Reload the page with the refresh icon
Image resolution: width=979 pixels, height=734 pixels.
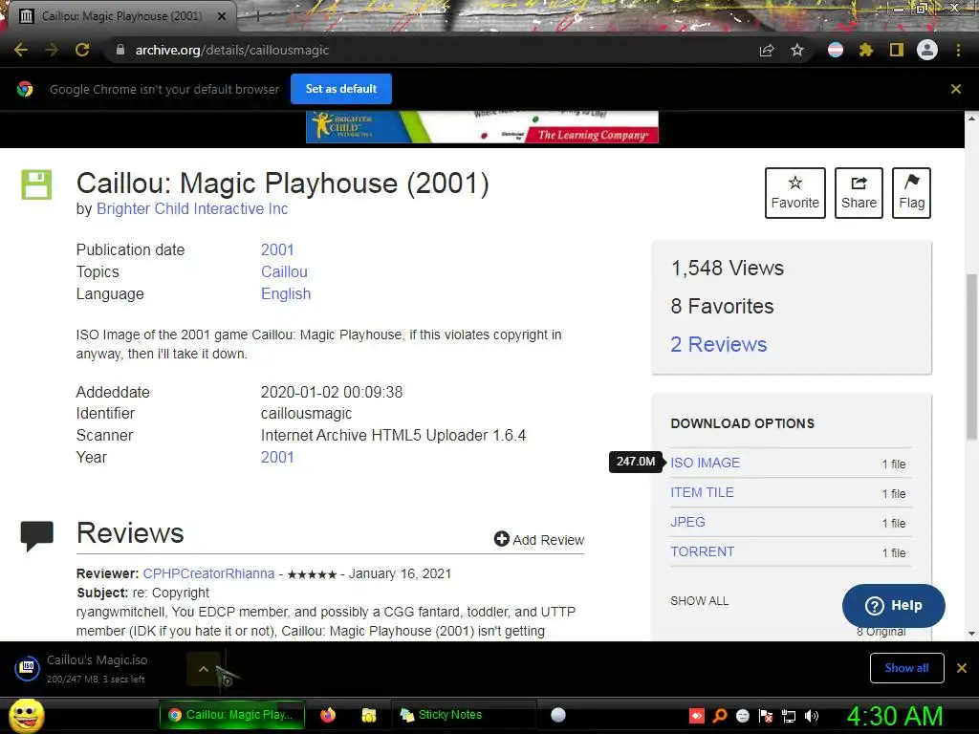tap(82, 50)
